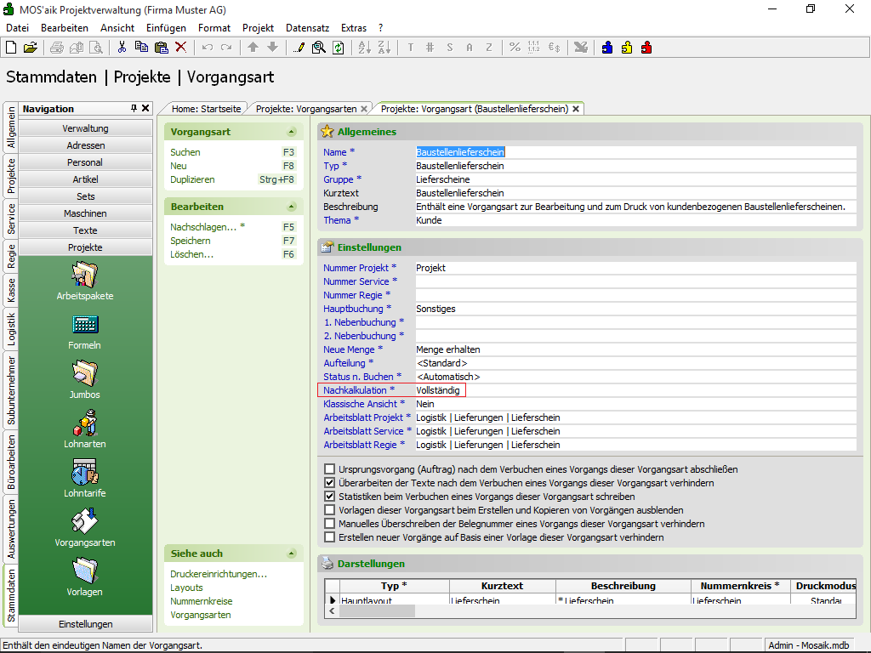Pin the Navigation panel
The width and height of the screenshot is (871, 653).
point(134,108)
